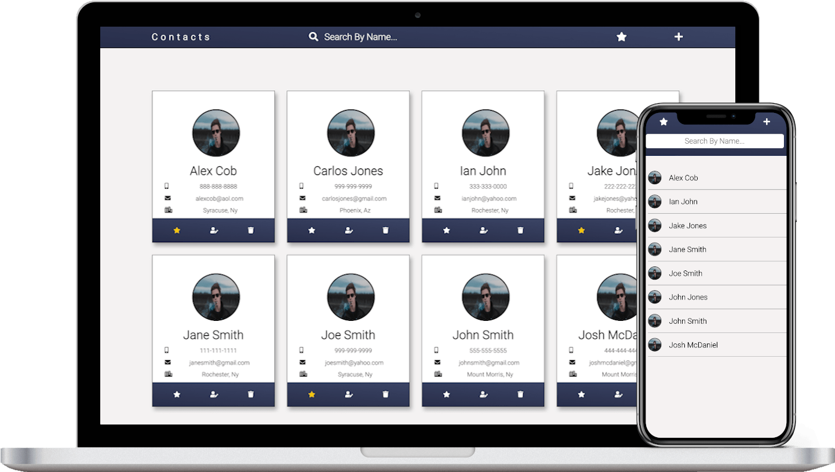Image resolution: width=835 pixels, height=472 pixels.
Task: Favorite Carlos Jones with star icon
Action: coord(312,230)
